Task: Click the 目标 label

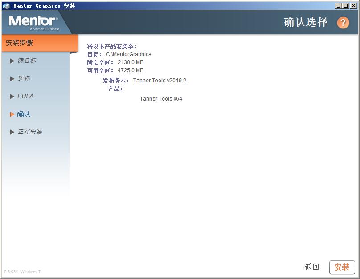Action: [x=94, y=54]
